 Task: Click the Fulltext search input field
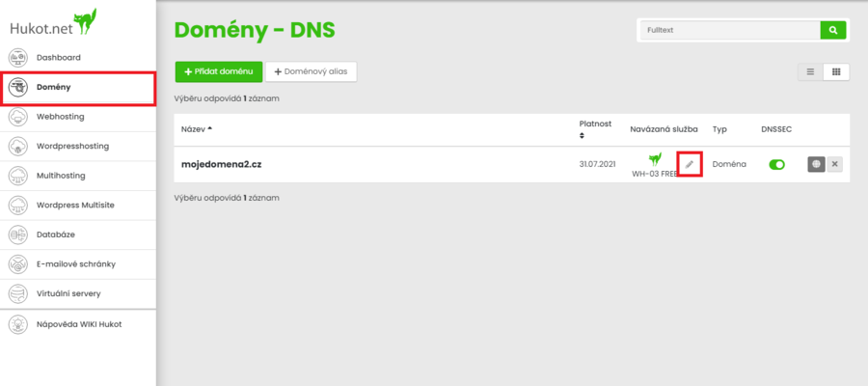(730, 31)
